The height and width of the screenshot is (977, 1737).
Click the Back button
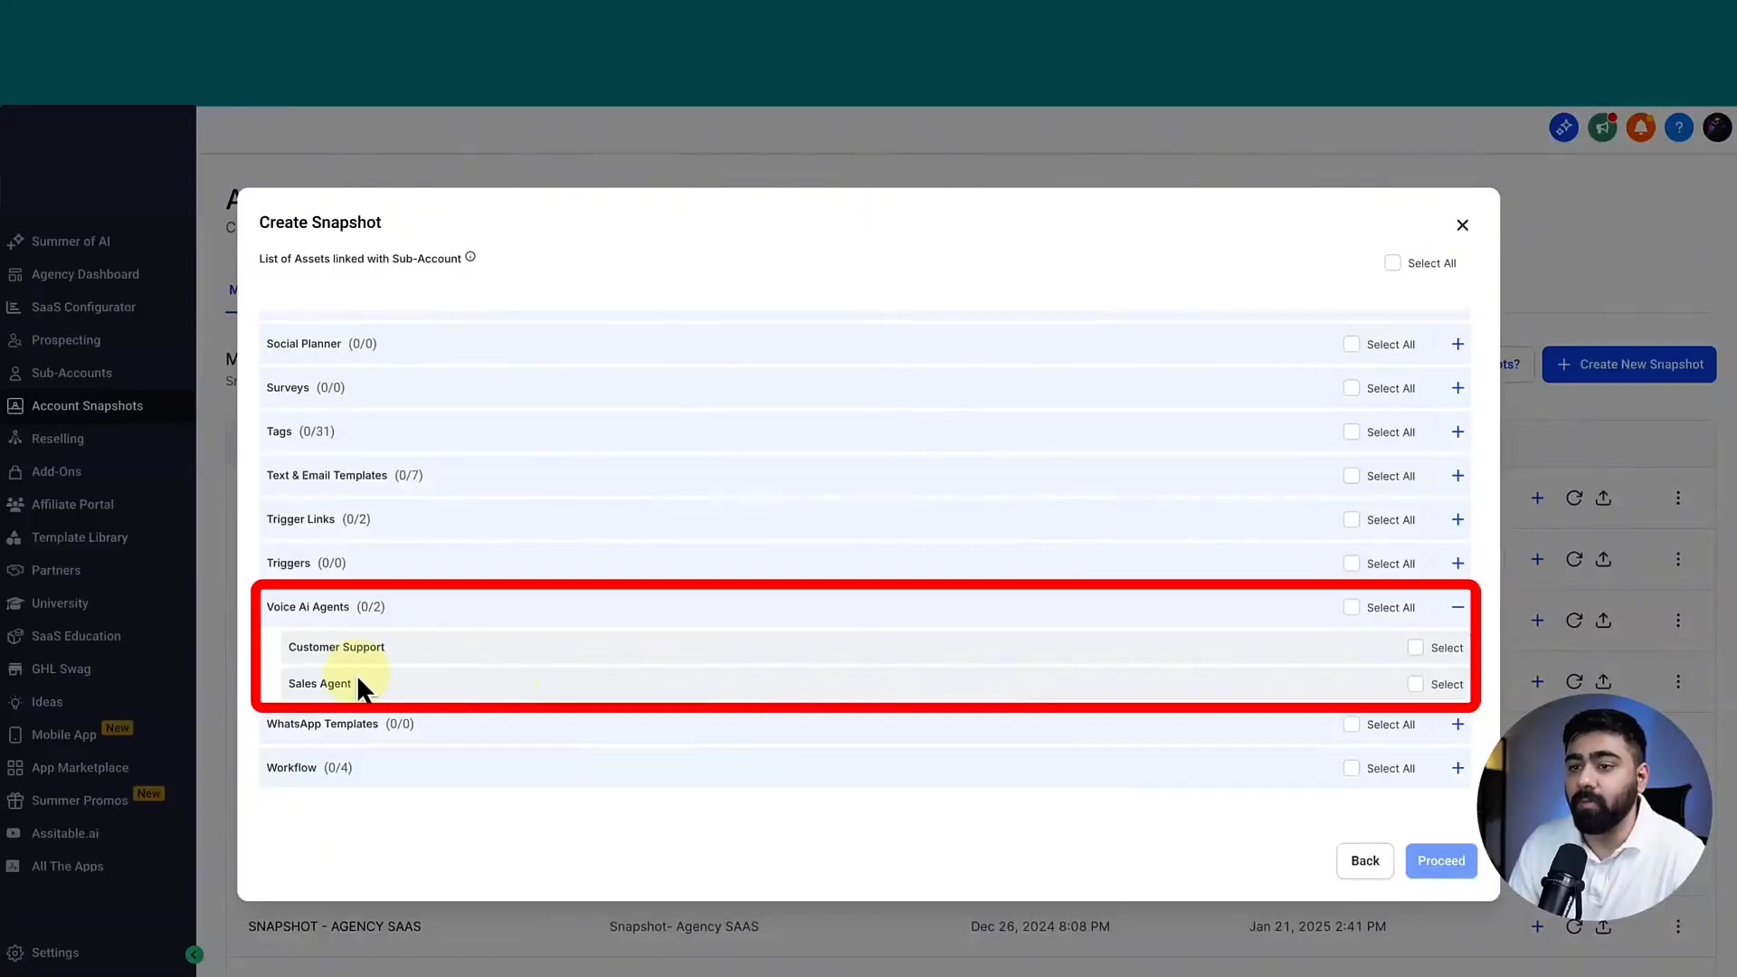tap(1364, 861)
